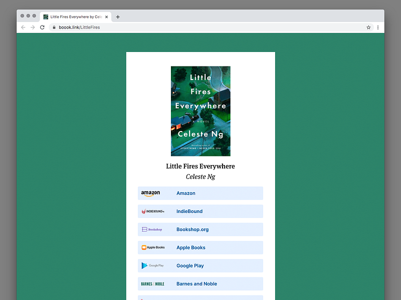The height and width of the screenshot is (300, 401).
Task: Click the window minimize dot
Action: click(x=28, y=16)
